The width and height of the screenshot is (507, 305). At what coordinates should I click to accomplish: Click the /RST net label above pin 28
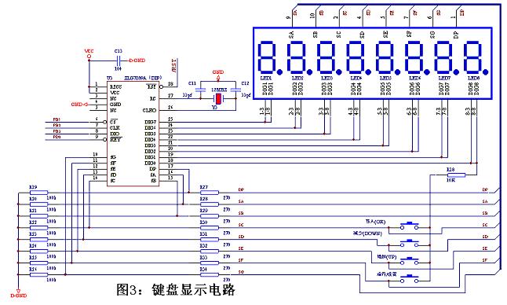tap(174, 66)
